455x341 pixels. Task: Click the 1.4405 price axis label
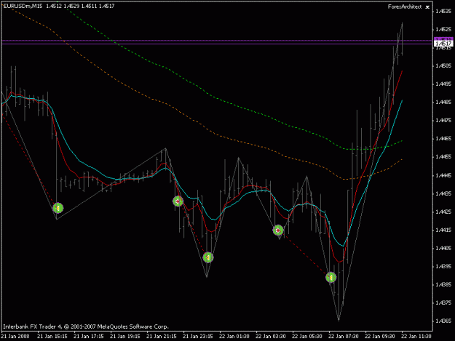coord(443,248)
